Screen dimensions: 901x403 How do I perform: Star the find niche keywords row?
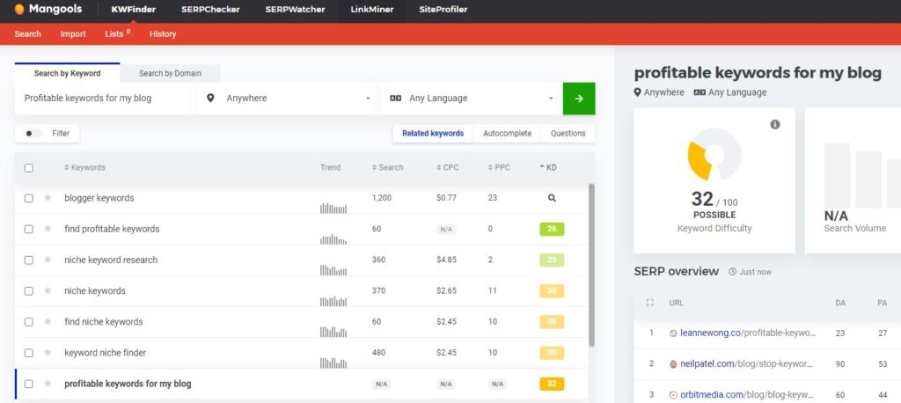coord(48,322)
